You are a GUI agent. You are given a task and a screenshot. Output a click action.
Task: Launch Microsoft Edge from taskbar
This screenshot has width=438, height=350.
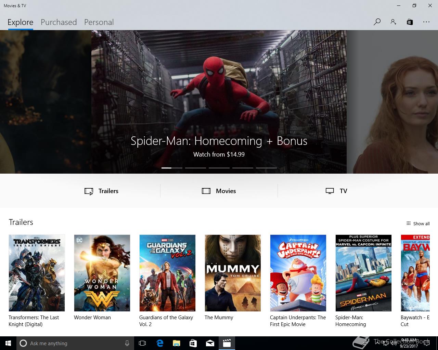click(160, 343)
